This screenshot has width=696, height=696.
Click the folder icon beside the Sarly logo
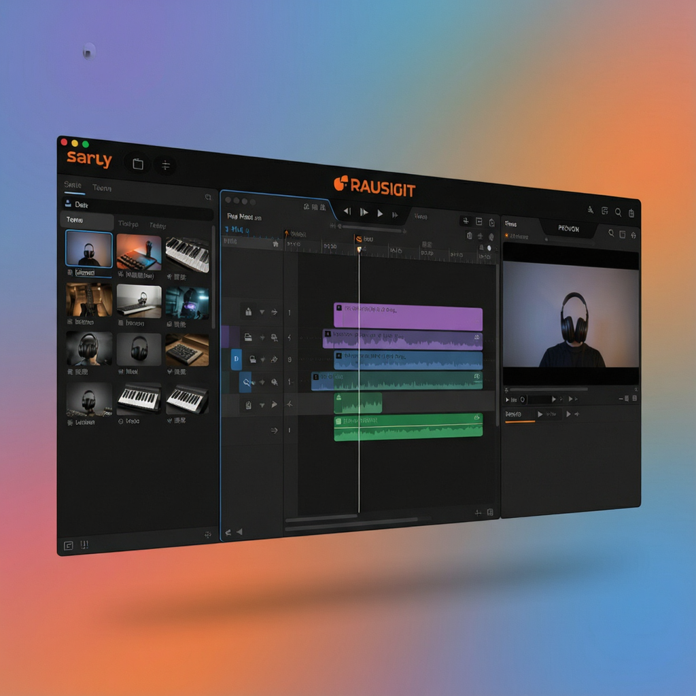[x=138, y=164]
